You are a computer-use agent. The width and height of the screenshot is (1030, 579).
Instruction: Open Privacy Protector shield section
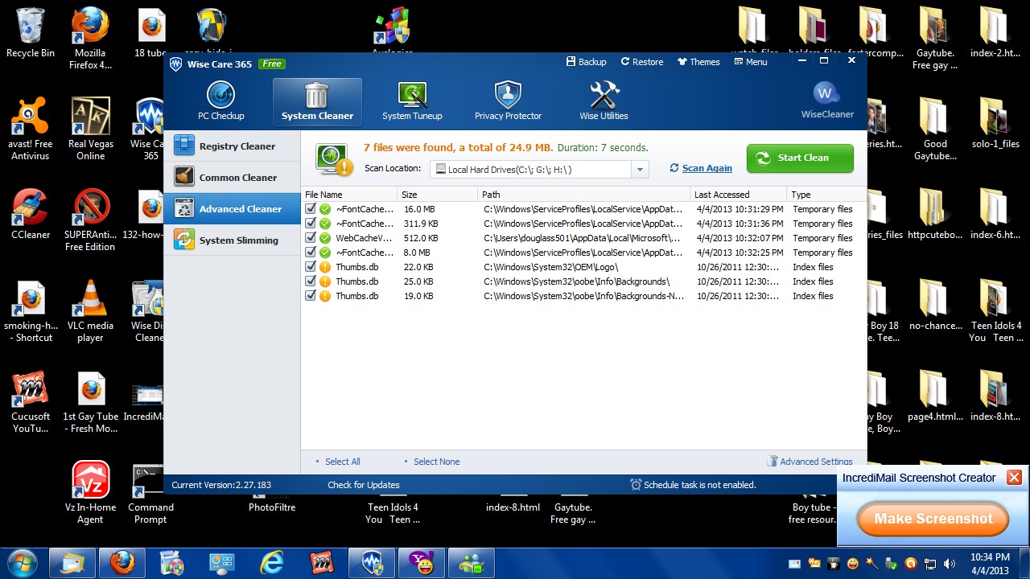[508, 101]
